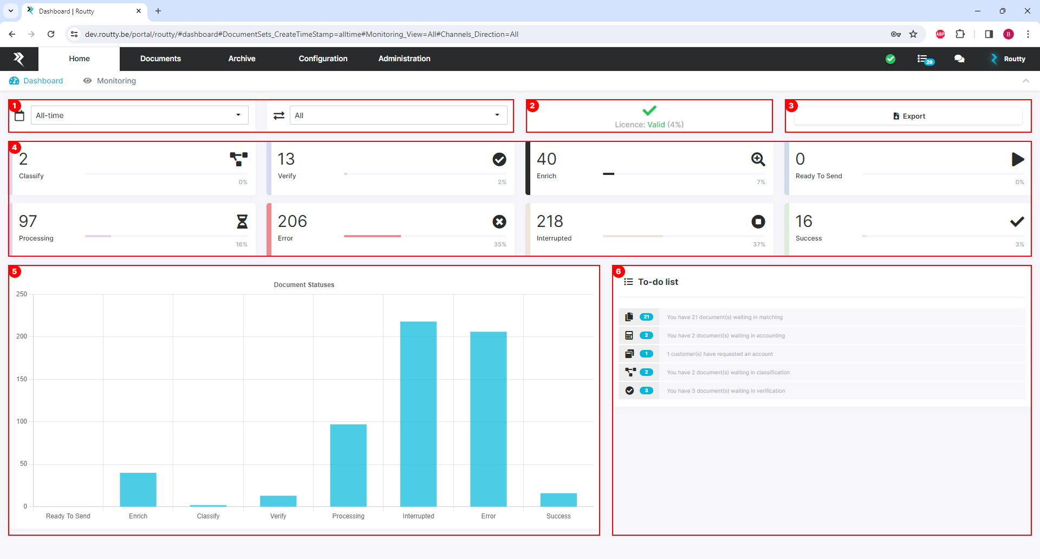Click the Interrupted bar in the chart
The width and height of the screenshot is (1040, 559).
(418, 414)
